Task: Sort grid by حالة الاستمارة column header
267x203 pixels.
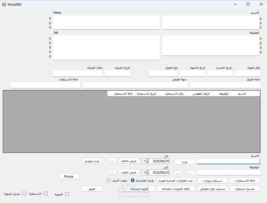Action: (x=121, y=94)
